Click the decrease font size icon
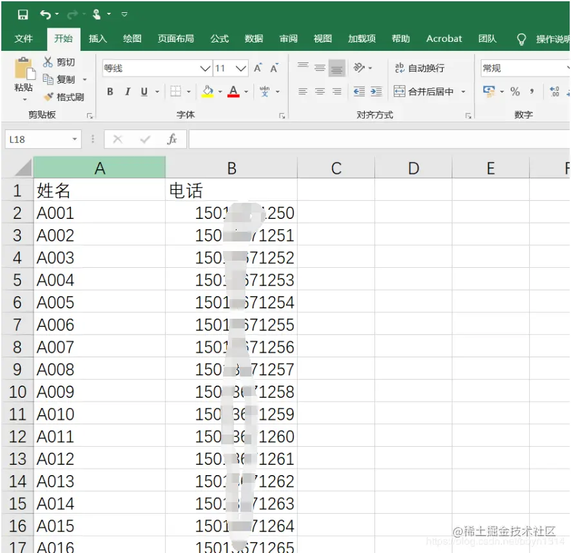Image resolution: width=571 pixels, height=553 pixels. click(274, 68)
